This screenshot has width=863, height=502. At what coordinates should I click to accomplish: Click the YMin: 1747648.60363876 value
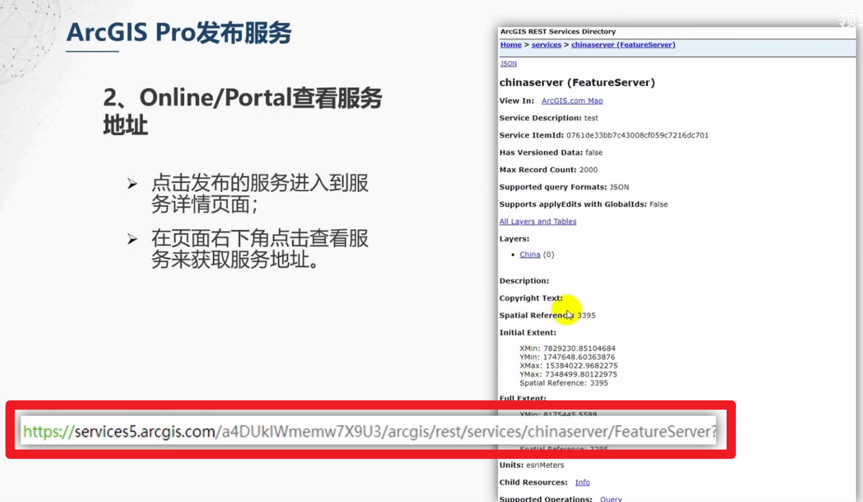(x=567, y=358)
